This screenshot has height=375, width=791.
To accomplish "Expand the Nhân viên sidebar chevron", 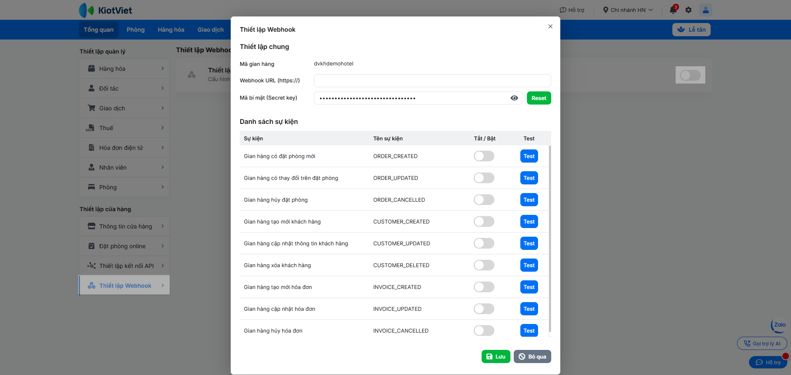I will point(163,167).
